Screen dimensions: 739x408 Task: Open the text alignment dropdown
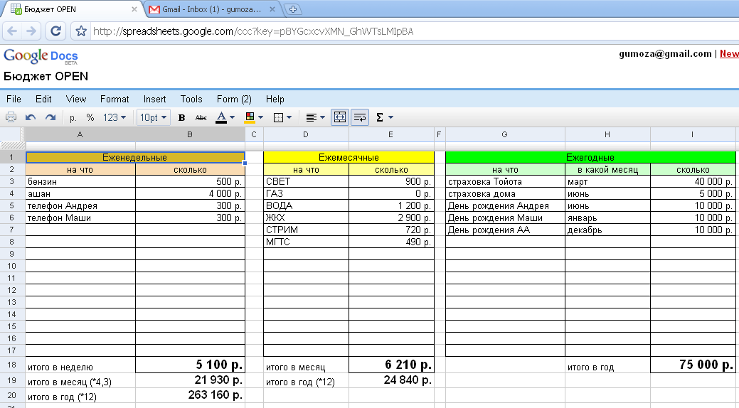(x=315, y=117)
